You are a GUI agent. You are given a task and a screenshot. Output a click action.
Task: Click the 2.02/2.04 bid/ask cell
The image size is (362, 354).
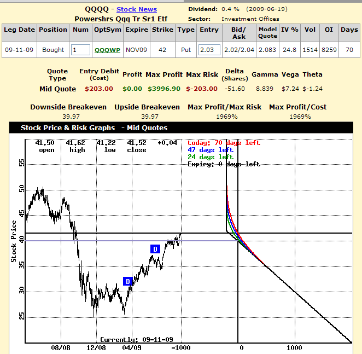tap(239, 50)
